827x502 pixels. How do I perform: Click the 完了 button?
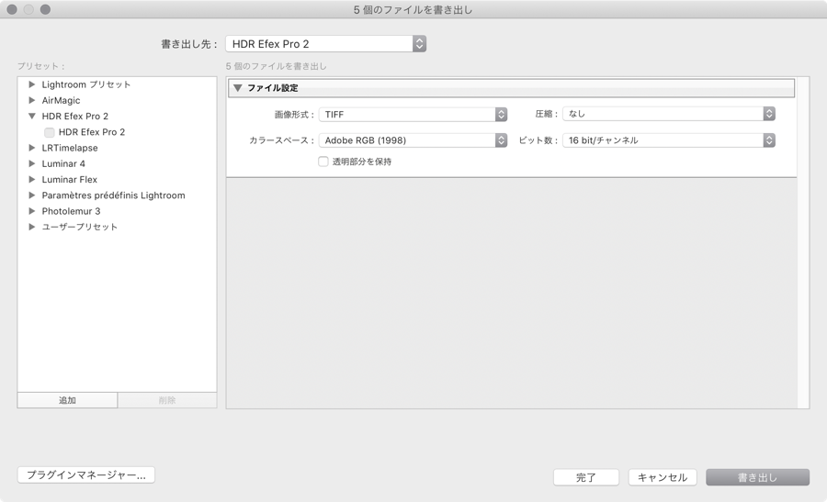tap(586, 477)
